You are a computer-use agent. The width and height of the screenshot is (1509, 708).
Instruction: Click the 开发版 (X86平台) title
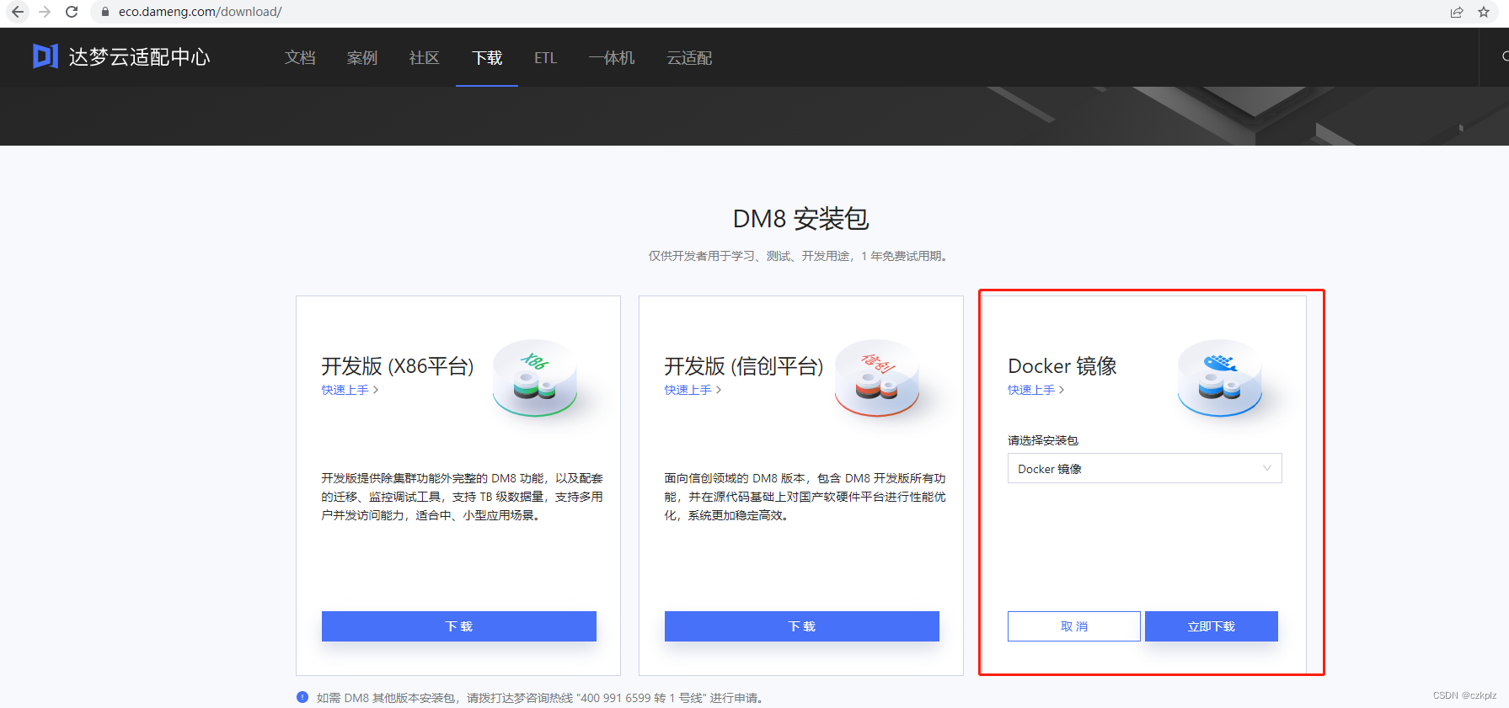tap(398, 366)
